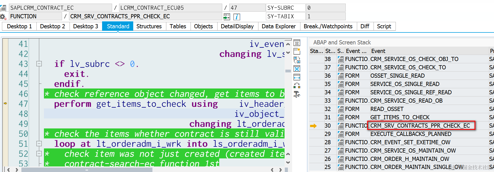Collapse the comment block at line 52

point(39,154)
